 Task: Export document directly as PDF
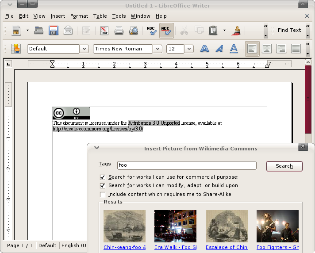[x=104, y=31]
